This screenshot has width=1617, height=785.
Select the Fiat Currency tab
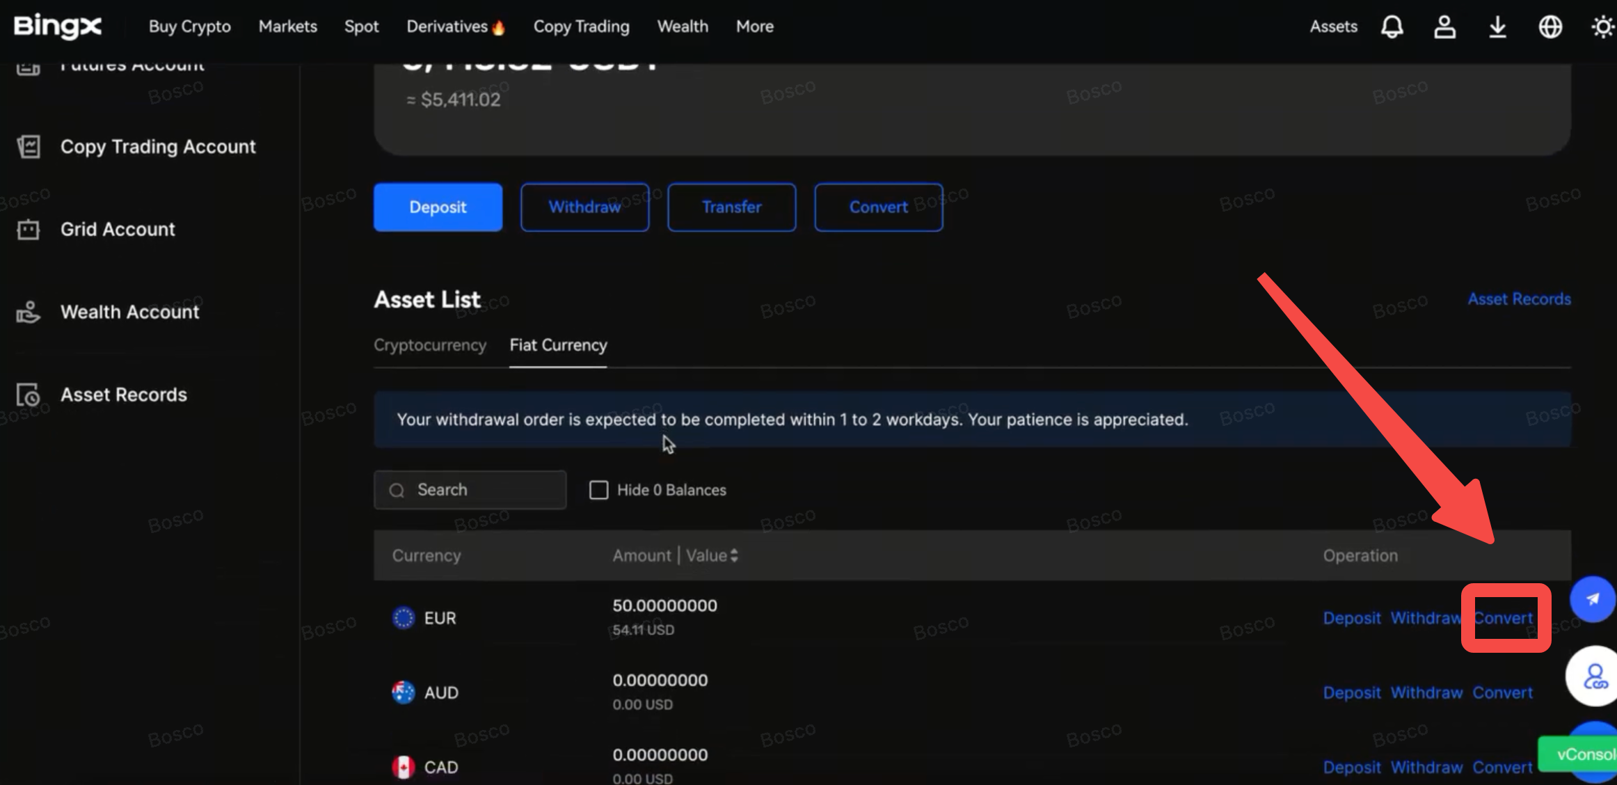pos(558,345)
